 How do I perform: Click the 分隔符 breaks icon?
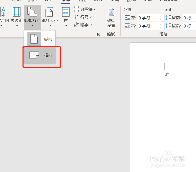point(76,9)
